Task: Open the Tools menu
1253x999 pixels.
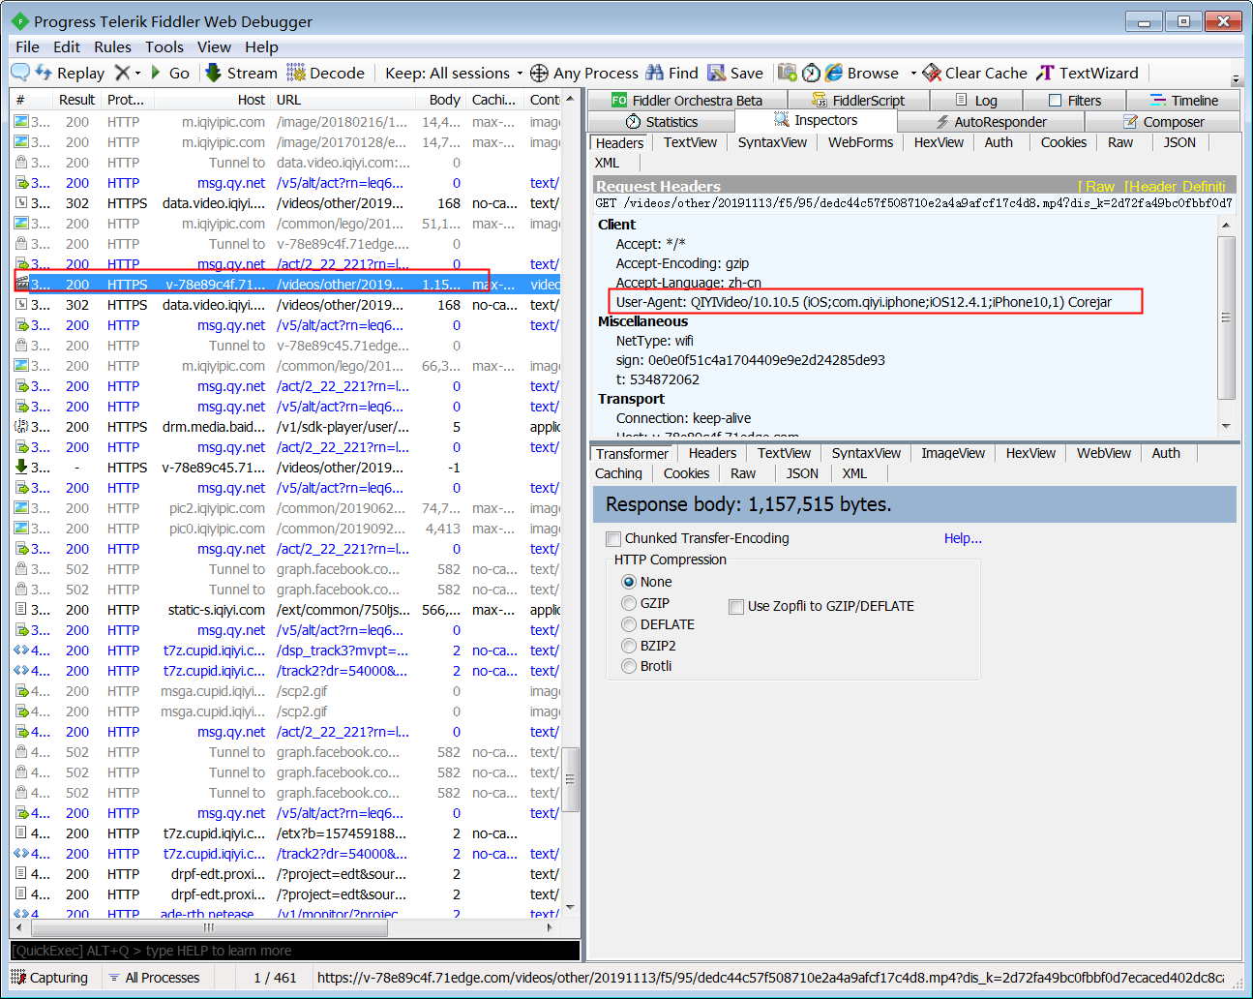Action: tap(164, 46)
